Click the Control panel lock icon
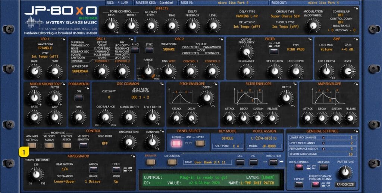 click(x=162, y=131)
